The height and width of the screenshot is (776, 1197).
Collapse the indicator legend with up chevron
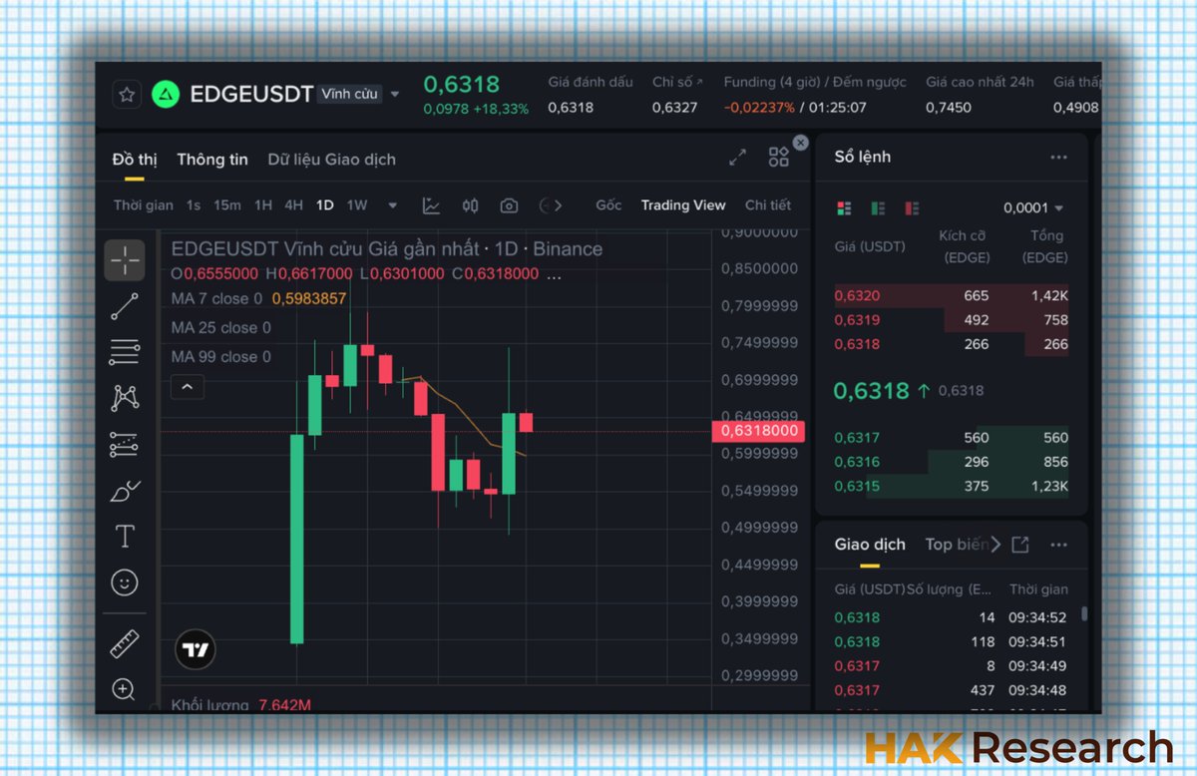point(188,386)
